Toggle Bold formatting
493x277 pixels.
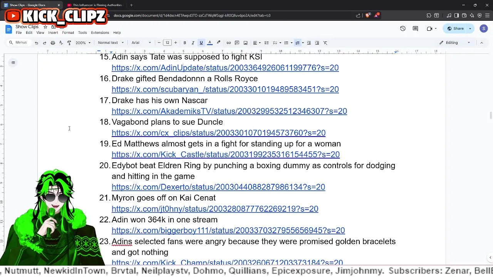(x=185, y=43)
